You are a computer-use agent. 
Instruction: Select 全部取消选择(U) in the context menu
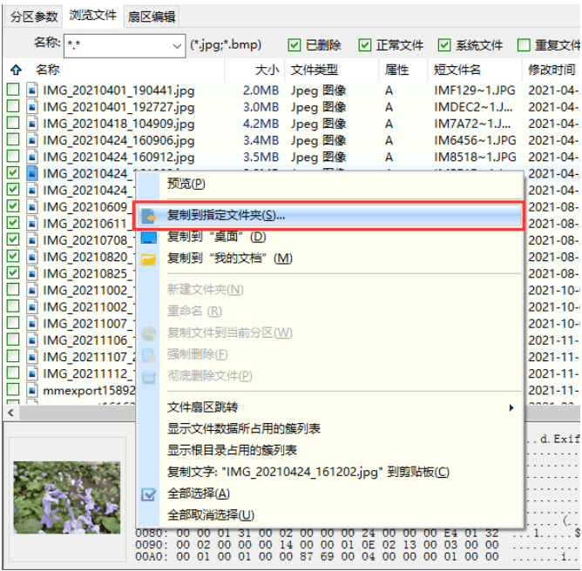211,515
